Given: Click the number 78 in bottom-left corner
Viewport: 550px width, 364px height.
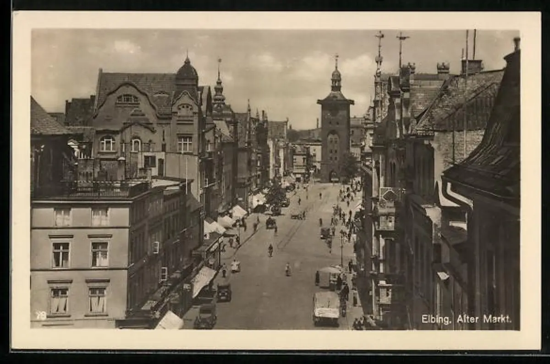Looking at the screenshot, I should coord(41,315).
